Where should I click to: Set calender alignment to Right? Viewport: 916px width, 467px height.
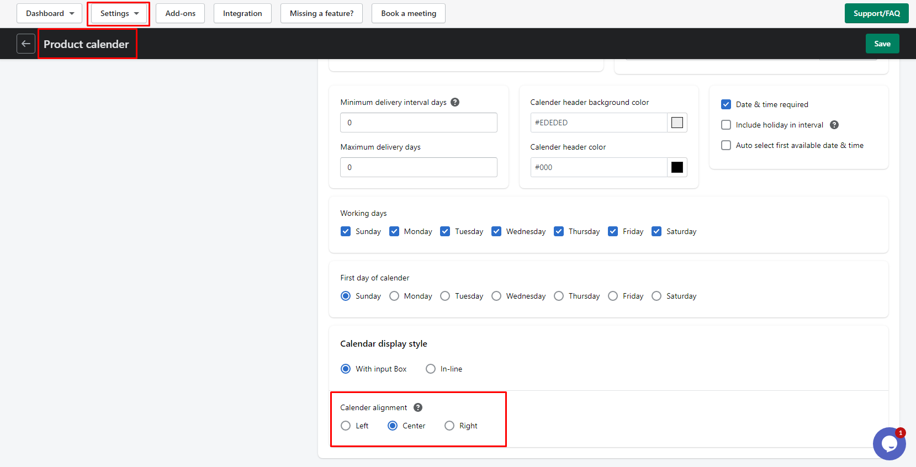click(449, 426)
